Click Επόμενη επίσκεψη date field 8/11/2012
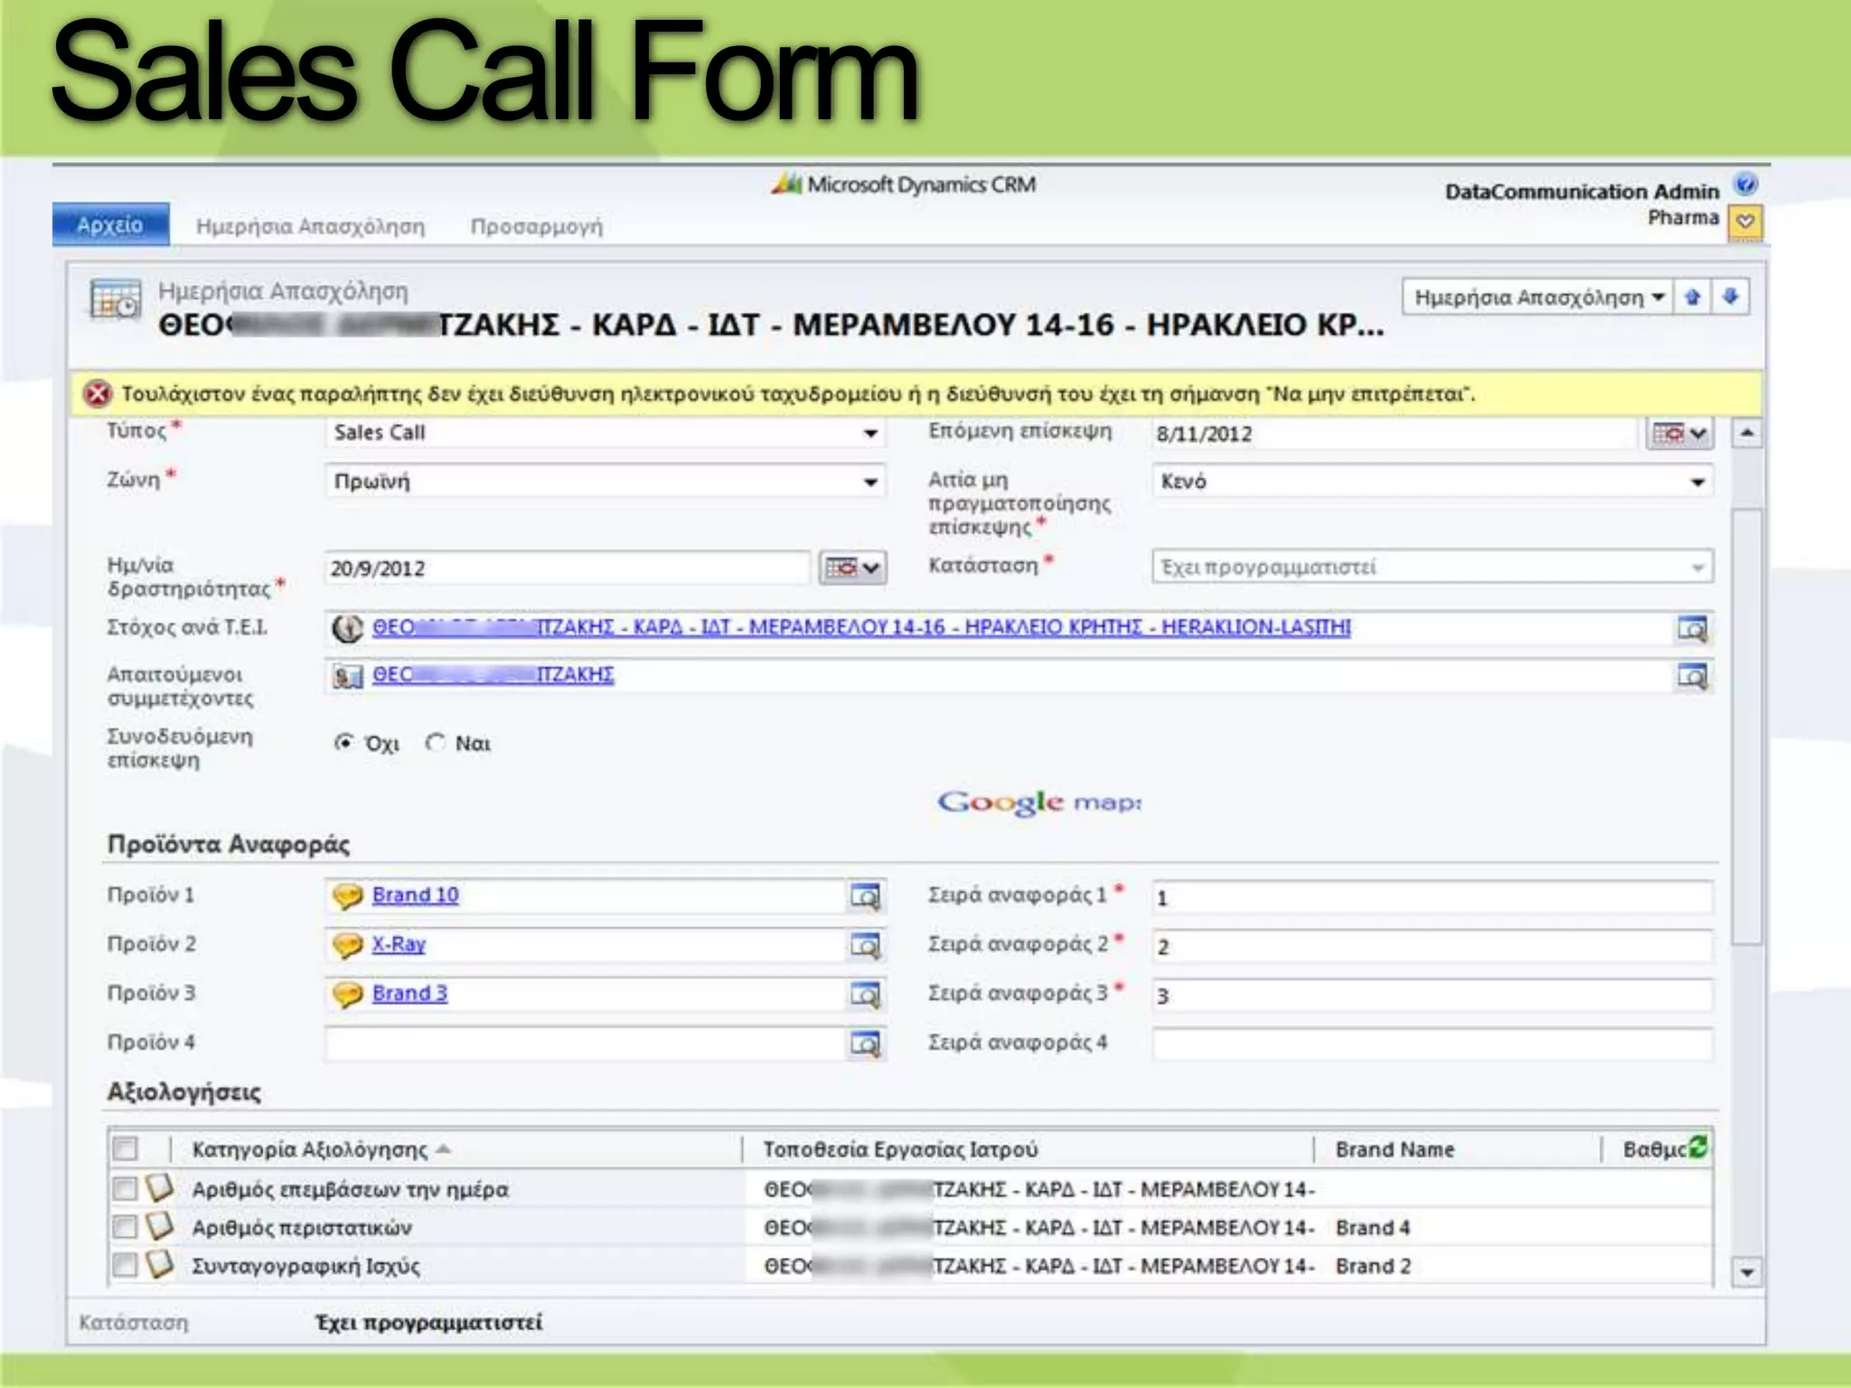 point(1395,434)
